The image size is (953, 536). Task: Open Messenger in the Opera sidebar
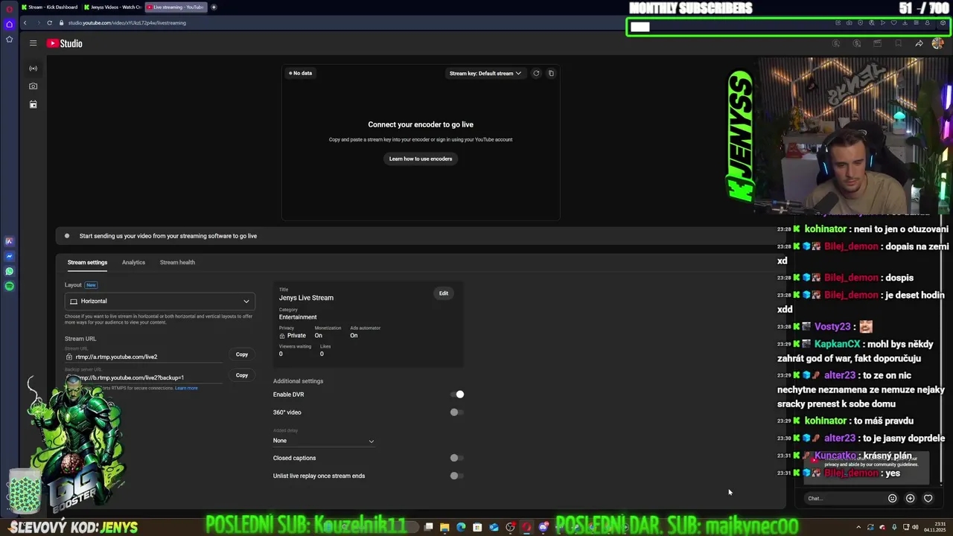9,256
